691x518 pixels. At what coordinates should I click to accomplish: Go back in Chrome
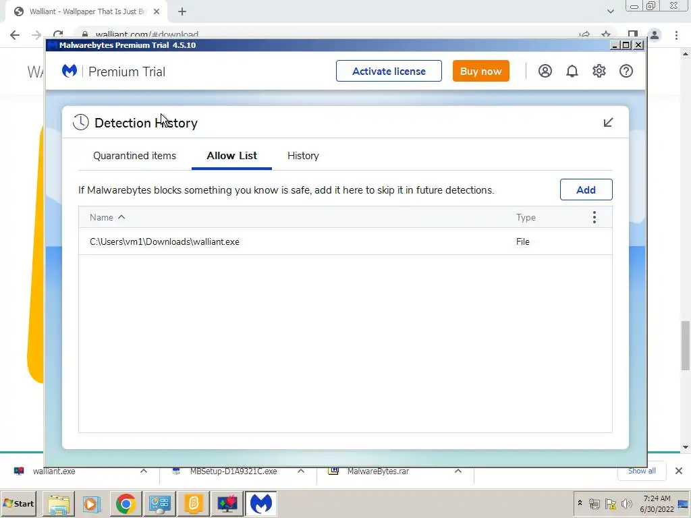(x=15, y=35)
